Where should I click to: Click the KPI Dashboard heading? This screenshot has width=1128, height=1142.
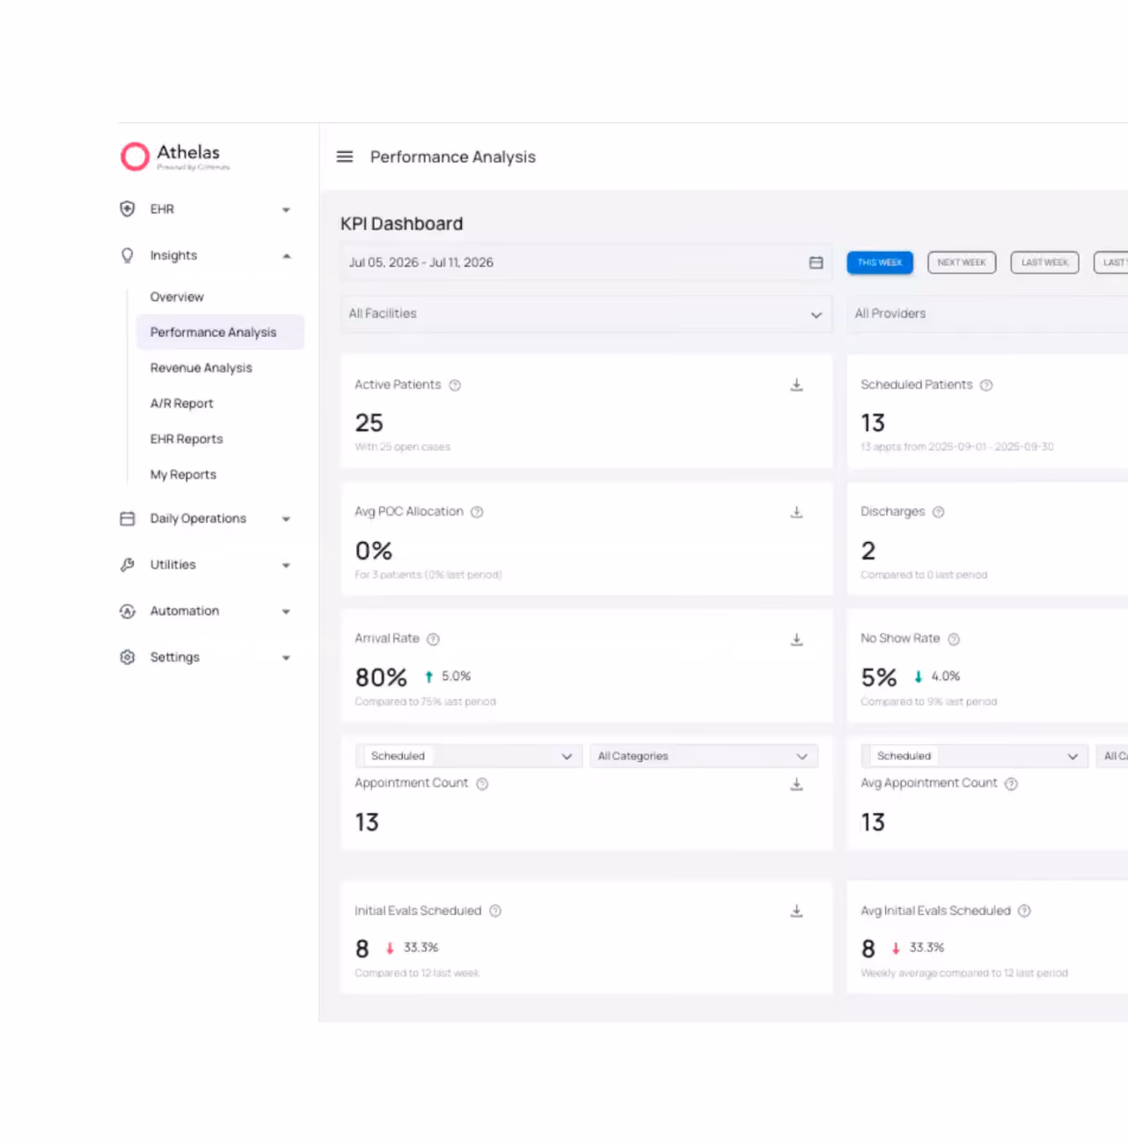tap(401, 223)
